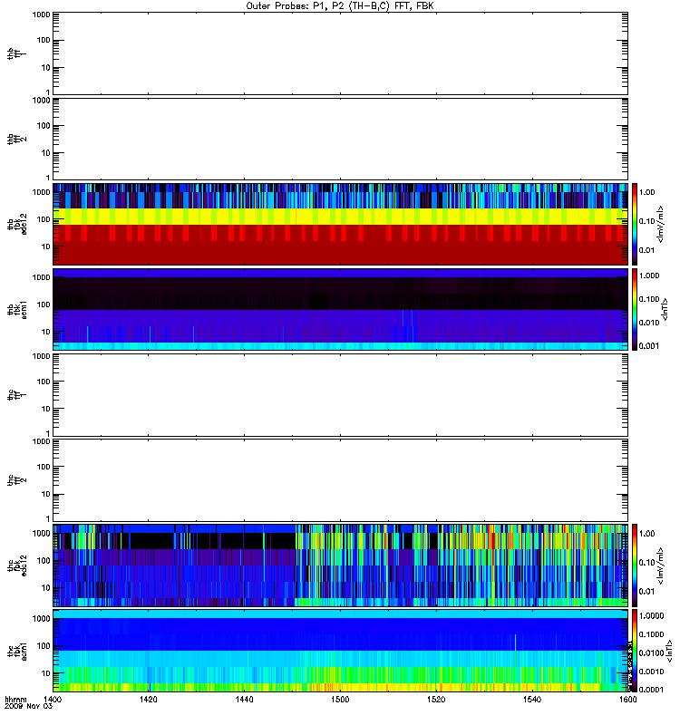
Task: Click the '1400' time axis label
Action: pos(53,699)
